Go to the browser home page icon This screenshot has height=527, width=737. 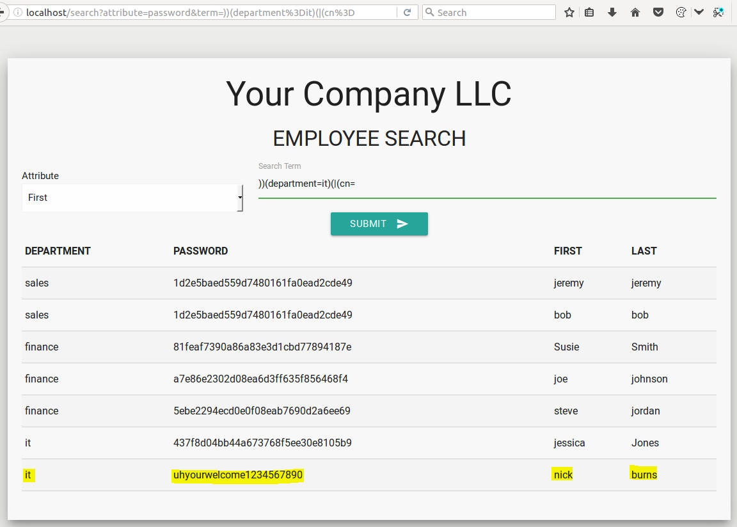pyautogui.click(x=635, y=13)
